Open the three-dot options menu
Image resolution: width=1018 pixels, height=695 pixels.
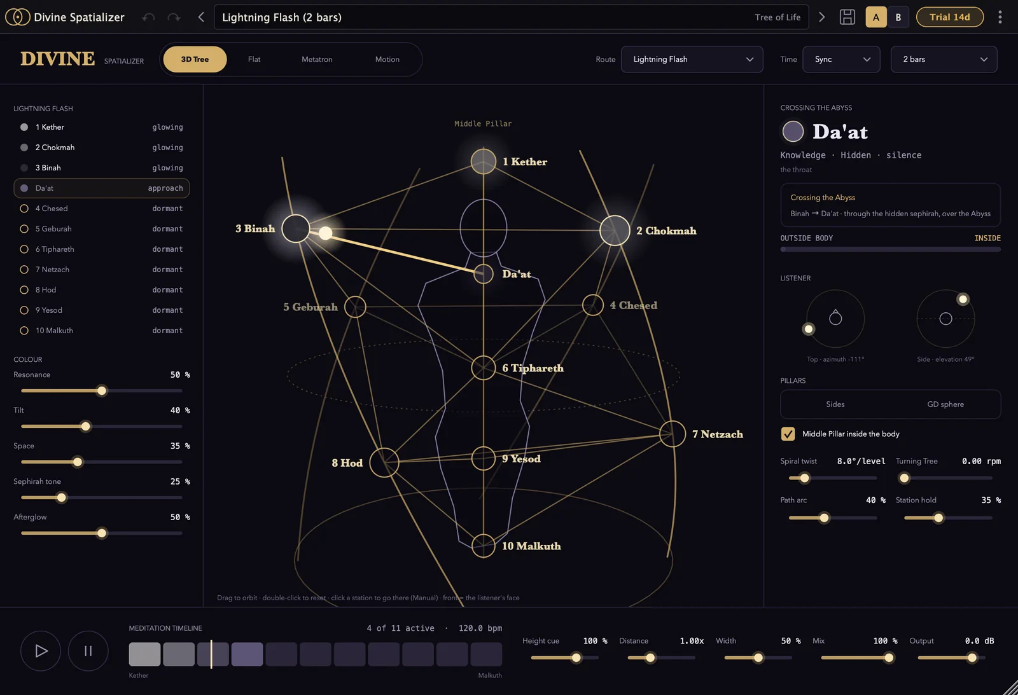coord(1000,17)
